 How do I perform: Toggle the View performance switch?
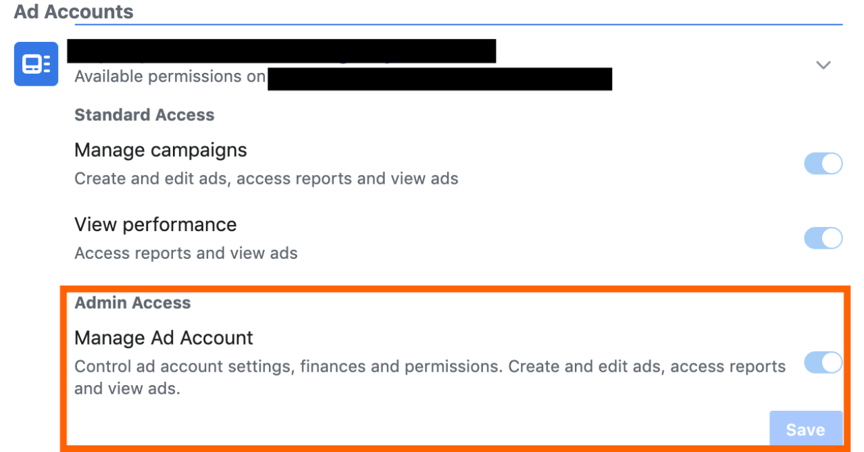823,238
